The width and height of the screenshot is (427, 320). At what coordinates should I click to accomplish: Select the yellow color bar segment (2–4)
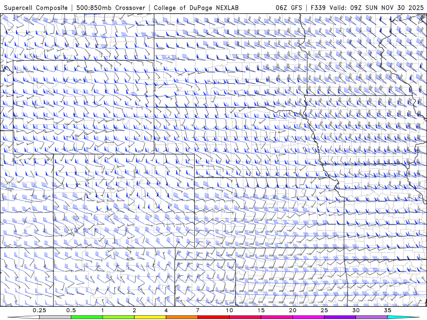click(150, 317)
